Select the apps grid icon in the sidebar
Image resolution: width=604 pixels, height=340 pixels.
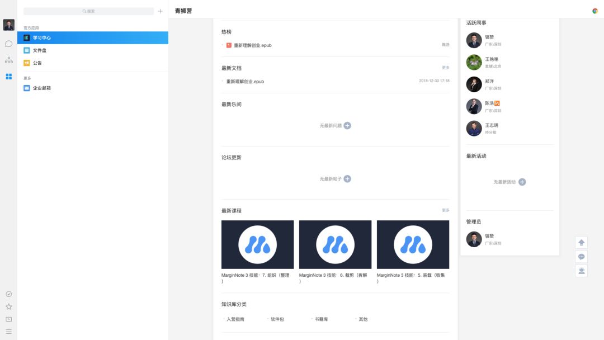click(x=8, y=77)
